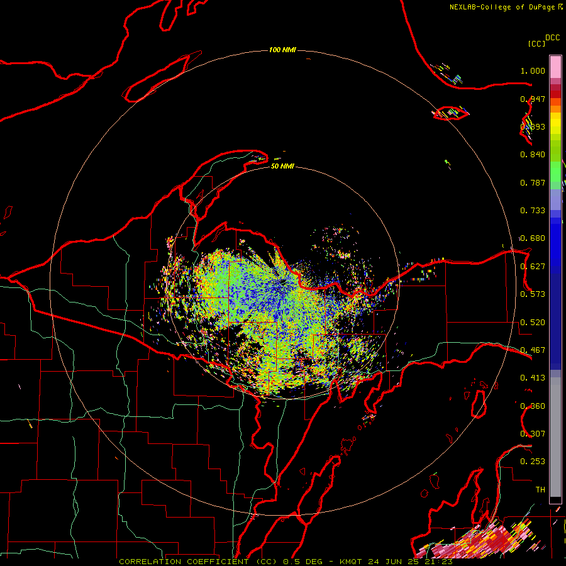This screenshot has width=566, height=566.
Task: Click the 100 NMI range ring label
Action: pyautogui.click(x=282, y=50)
